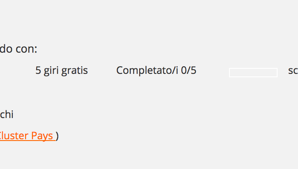Click the word 'Pays' in the link
The height and width of the screenshot is (169, 298).
click(42, 136)
